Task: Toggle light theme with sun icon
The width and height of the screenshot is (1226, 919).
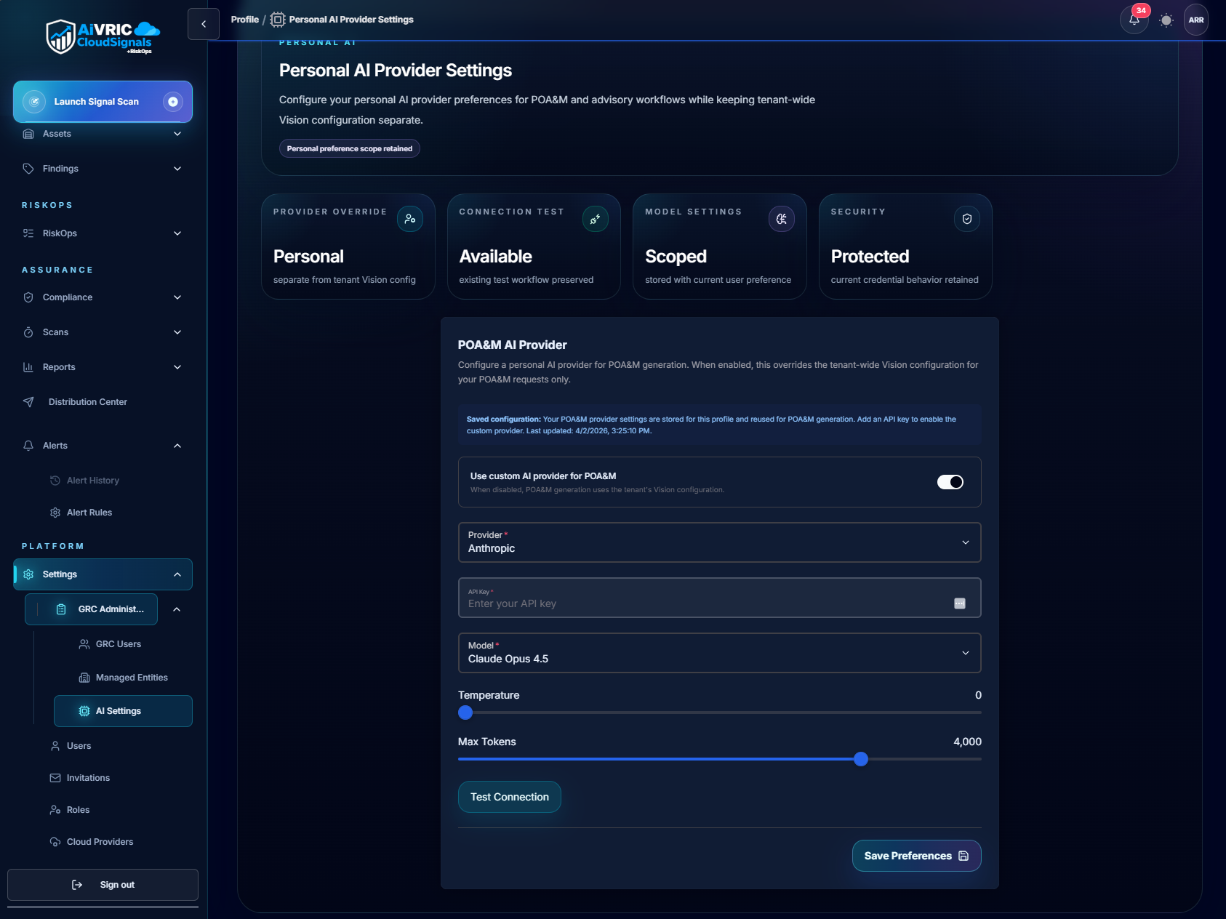Action: click(1166, 20)
